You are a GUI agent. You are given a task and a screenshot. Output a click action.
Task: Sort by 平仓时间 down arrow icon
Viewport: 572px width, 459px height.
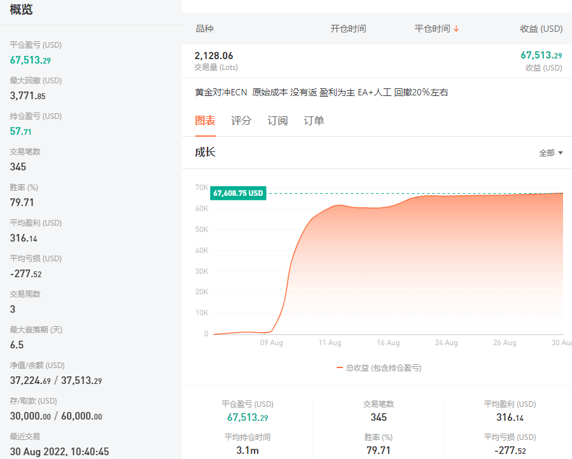coord(456,29)
